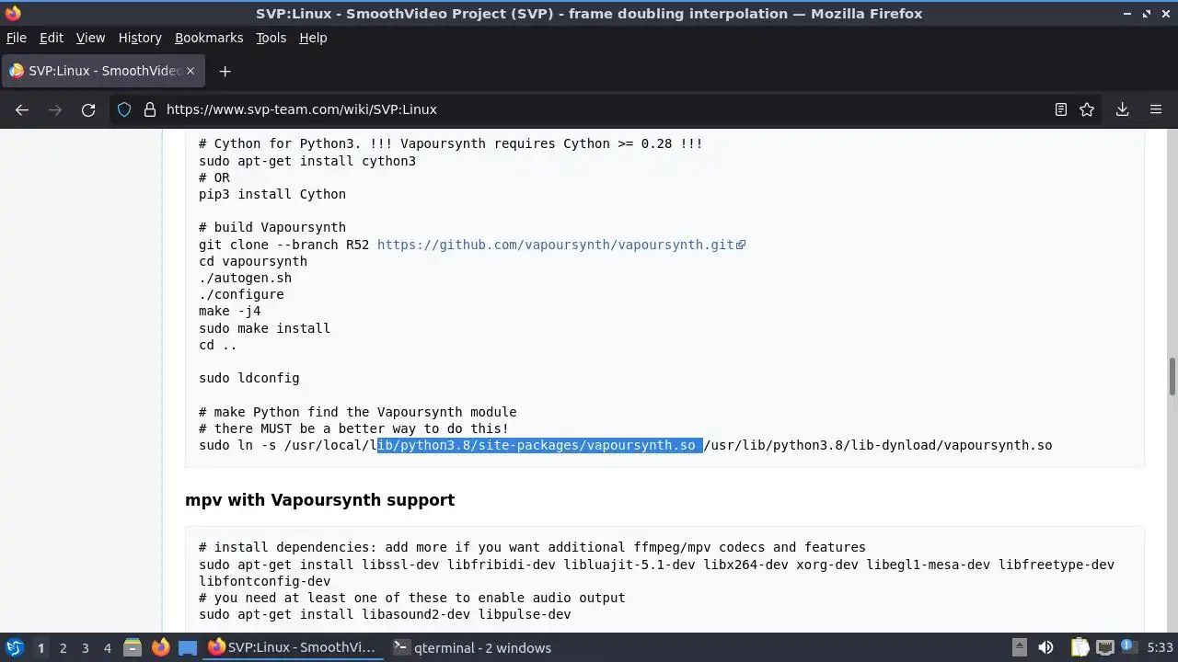
Task: Click the 'make -j4' command line
Action: click(x=229, y=311)
